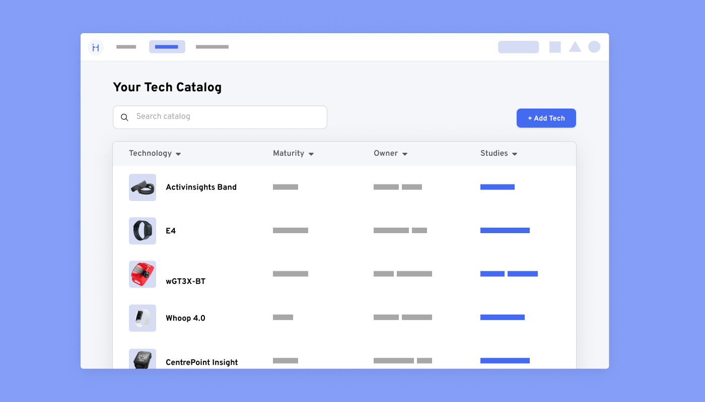
Task: Click the magnifier icon in search box
Action: [124, 118]
